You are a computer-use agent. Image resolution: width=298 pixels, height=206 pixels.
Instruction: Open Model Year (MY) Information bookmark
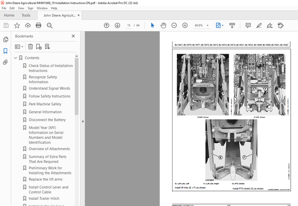point(46,135)
